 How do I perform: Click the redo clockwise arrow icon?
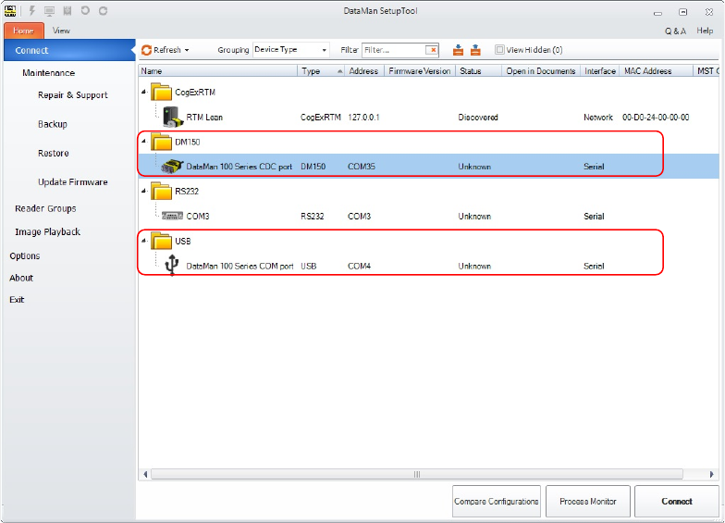click(103, 10)
